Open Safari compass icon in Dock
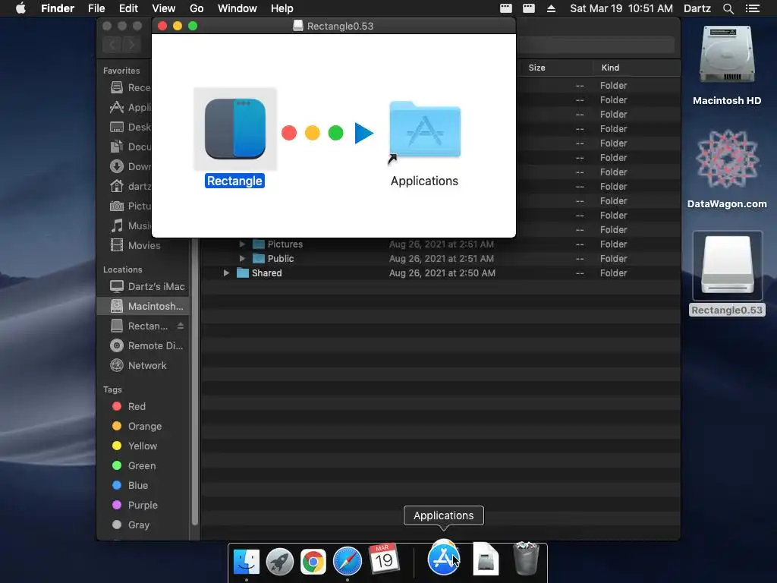 pos(348,561)
